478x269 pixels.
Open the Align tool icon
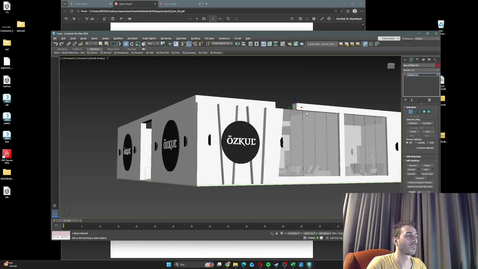[x=243, y=44]
